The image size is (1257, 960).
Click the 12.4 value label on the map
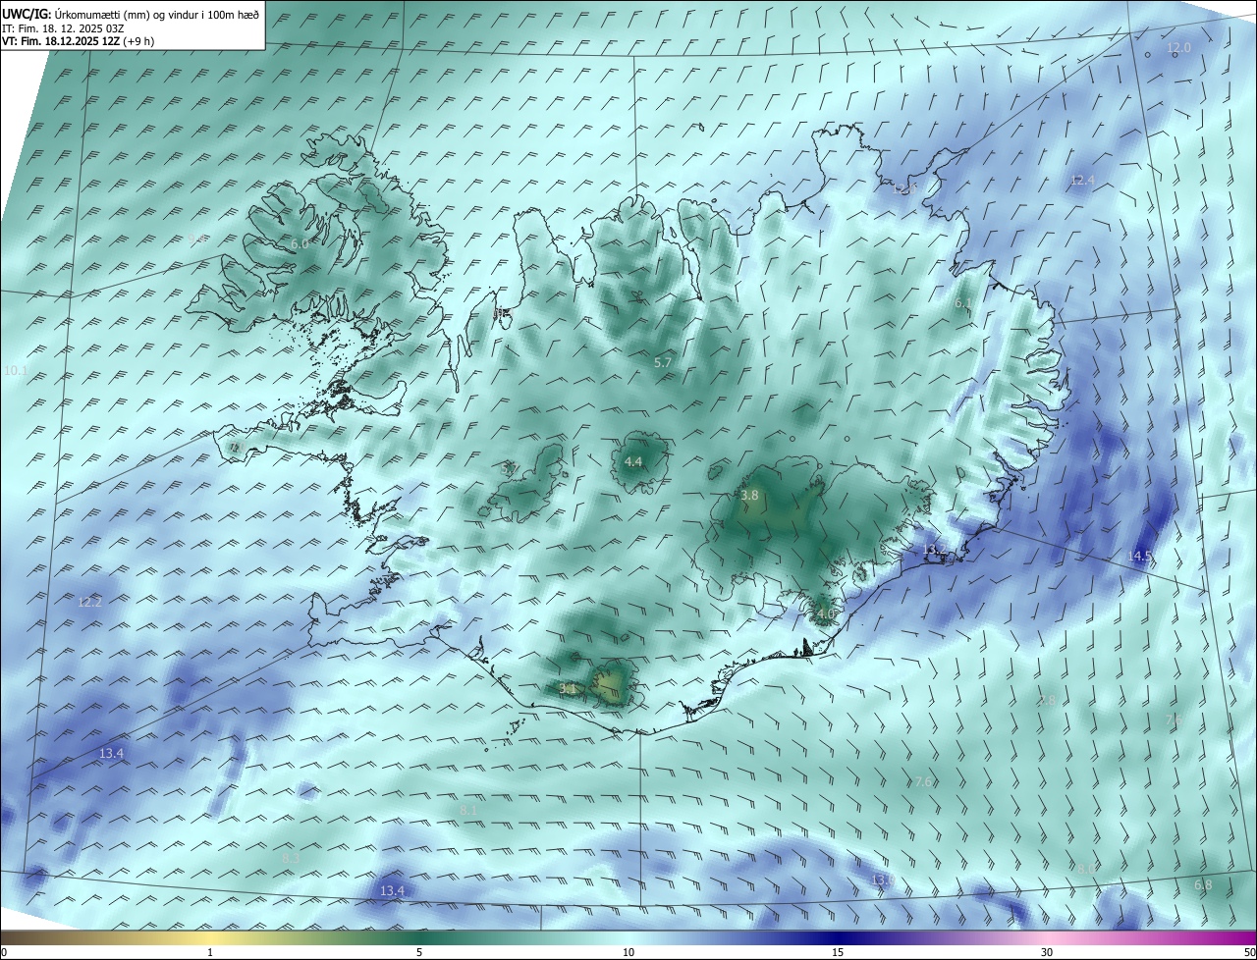1082,181
